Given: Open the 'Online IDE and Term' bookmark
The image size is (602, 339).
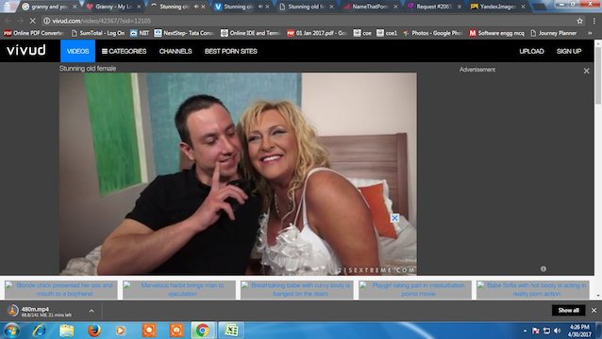Looking at the screenshot, I should (251, 33).
